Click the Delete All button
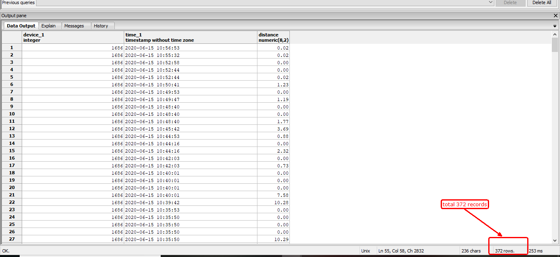The width and height of the screenshot is (560, 257). [542, 2]
